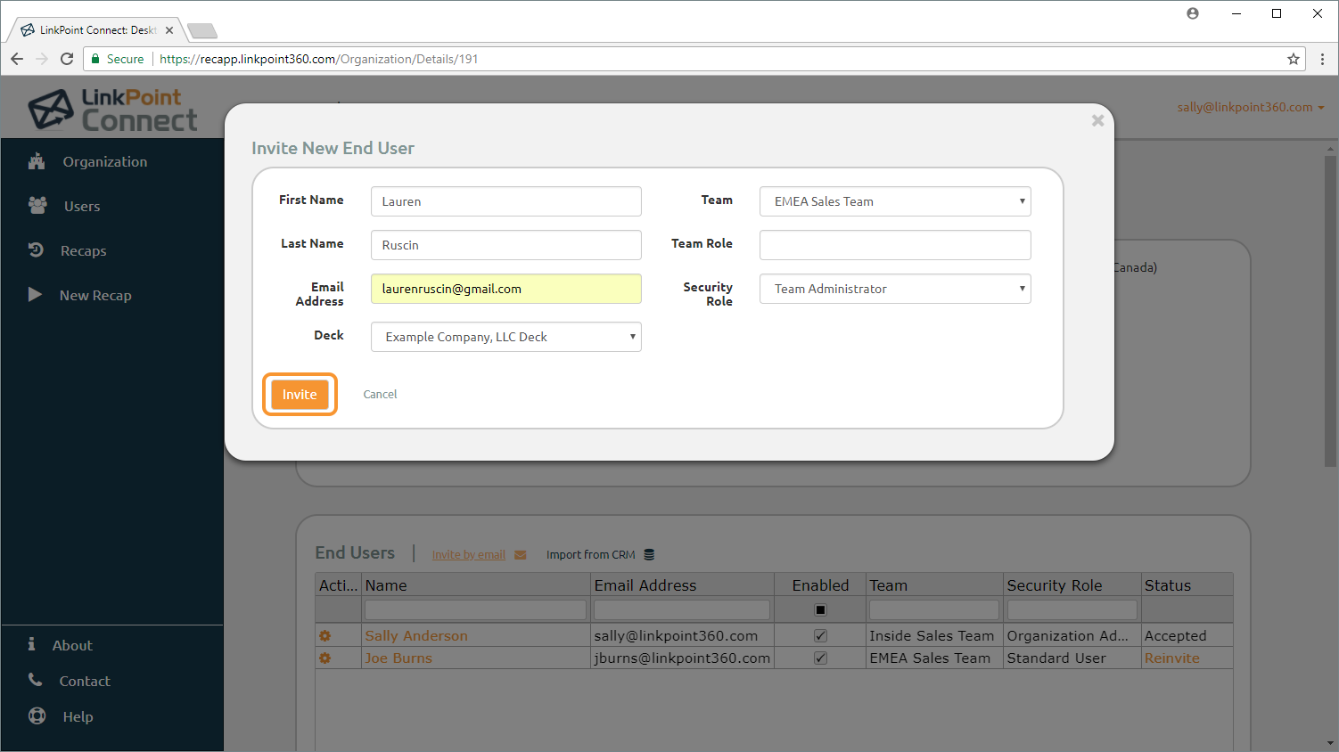Click the Help lifebuoy icon

(37, 715)
